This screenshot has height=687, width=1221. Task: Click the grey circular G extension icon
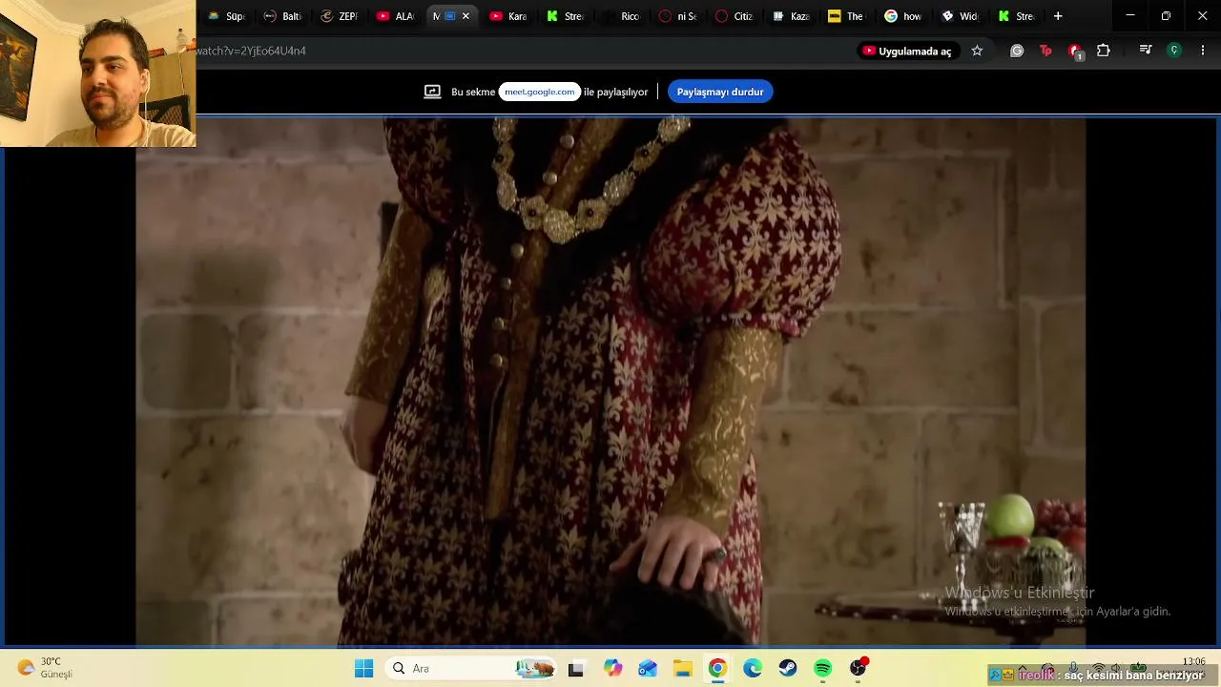[1017, 51]
